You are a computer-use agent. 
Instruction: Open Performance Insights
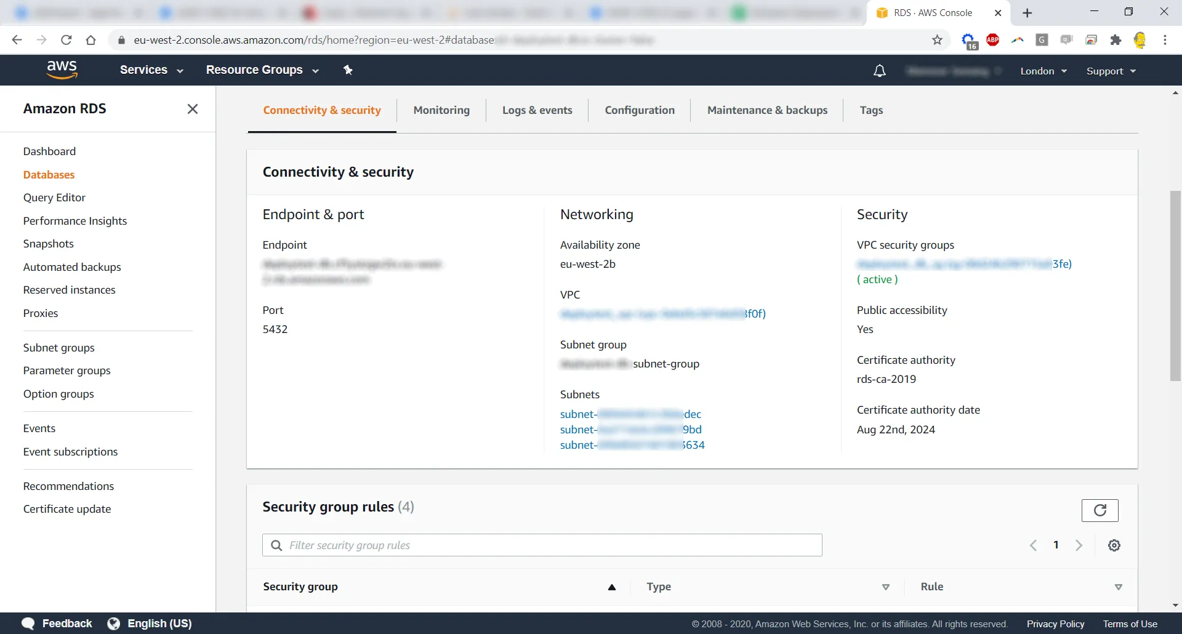tap(75, 221)
